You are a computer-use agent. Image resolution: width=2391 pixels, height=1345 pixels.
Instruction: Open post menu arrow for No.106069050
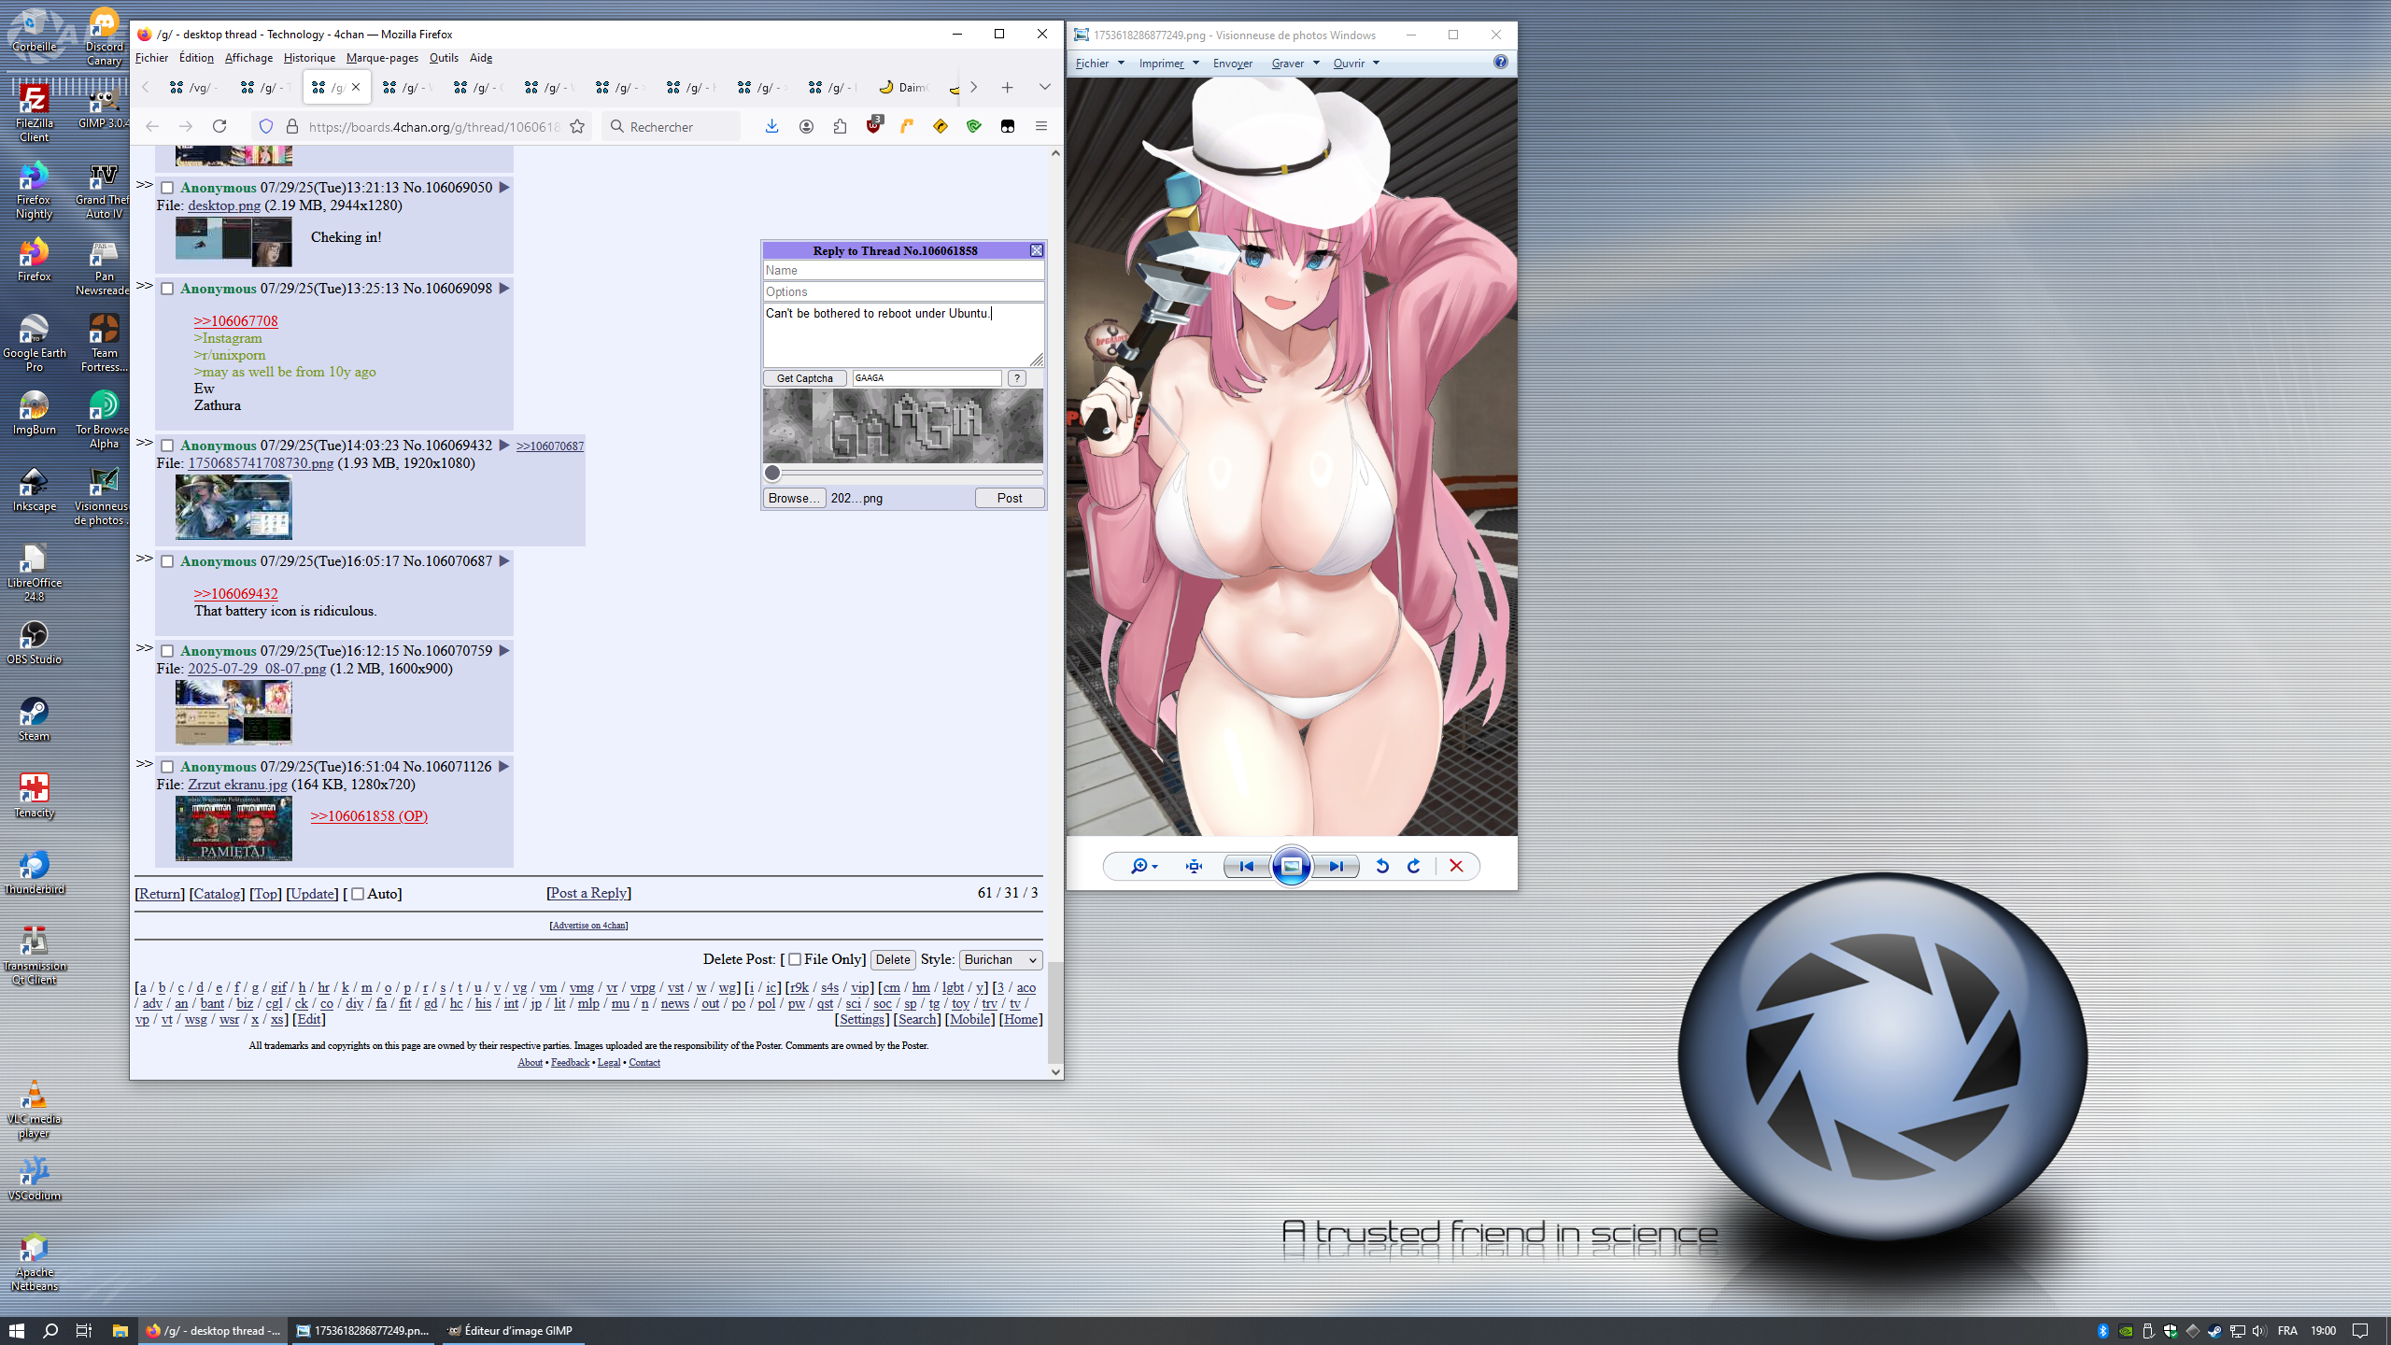click(503, 188)
